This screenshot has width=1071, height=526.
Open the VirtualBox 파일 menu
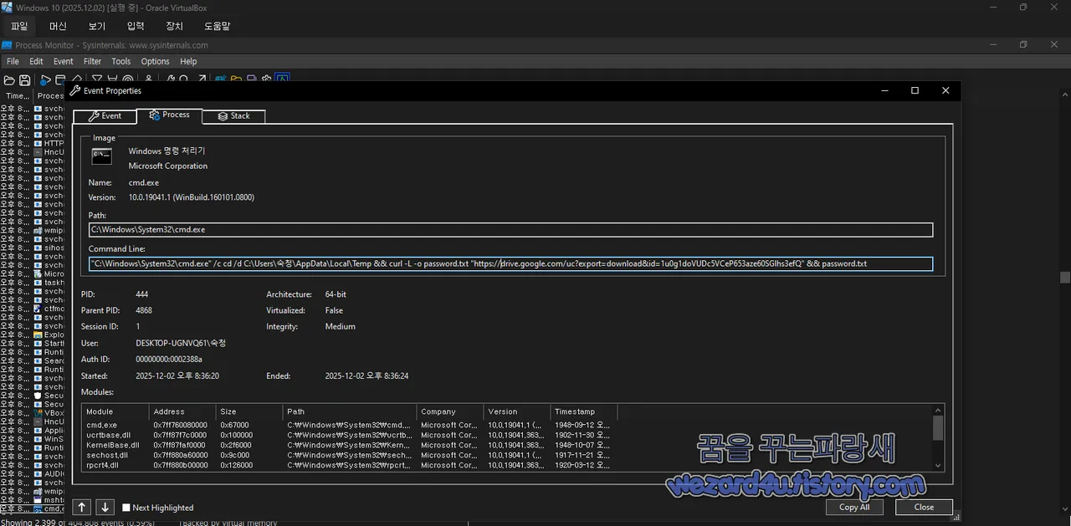pos(18,26)
